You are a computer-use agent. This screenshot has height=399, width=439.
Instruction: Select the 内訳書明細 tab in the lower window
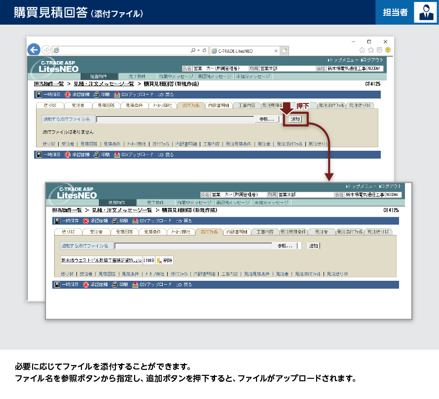[x=237, y=232]
